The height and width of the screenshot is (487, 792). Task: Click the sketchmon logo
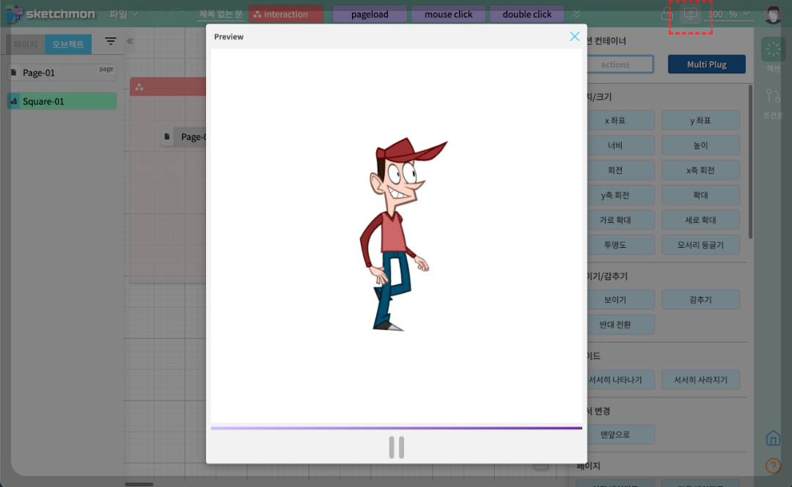coord(51,14)
